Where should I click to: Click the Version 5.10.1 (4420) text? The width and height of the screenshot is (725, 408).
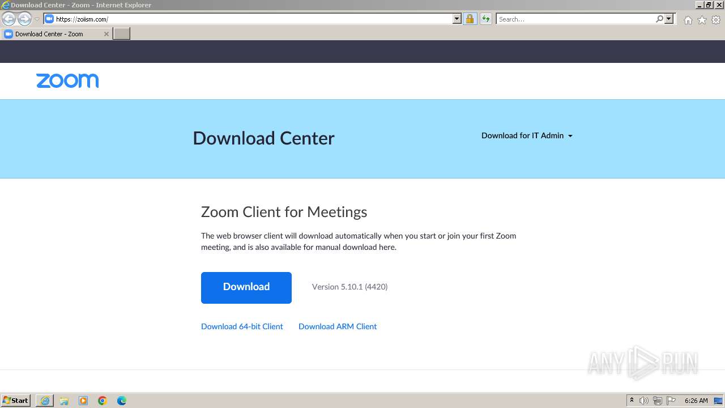[350, 287]
